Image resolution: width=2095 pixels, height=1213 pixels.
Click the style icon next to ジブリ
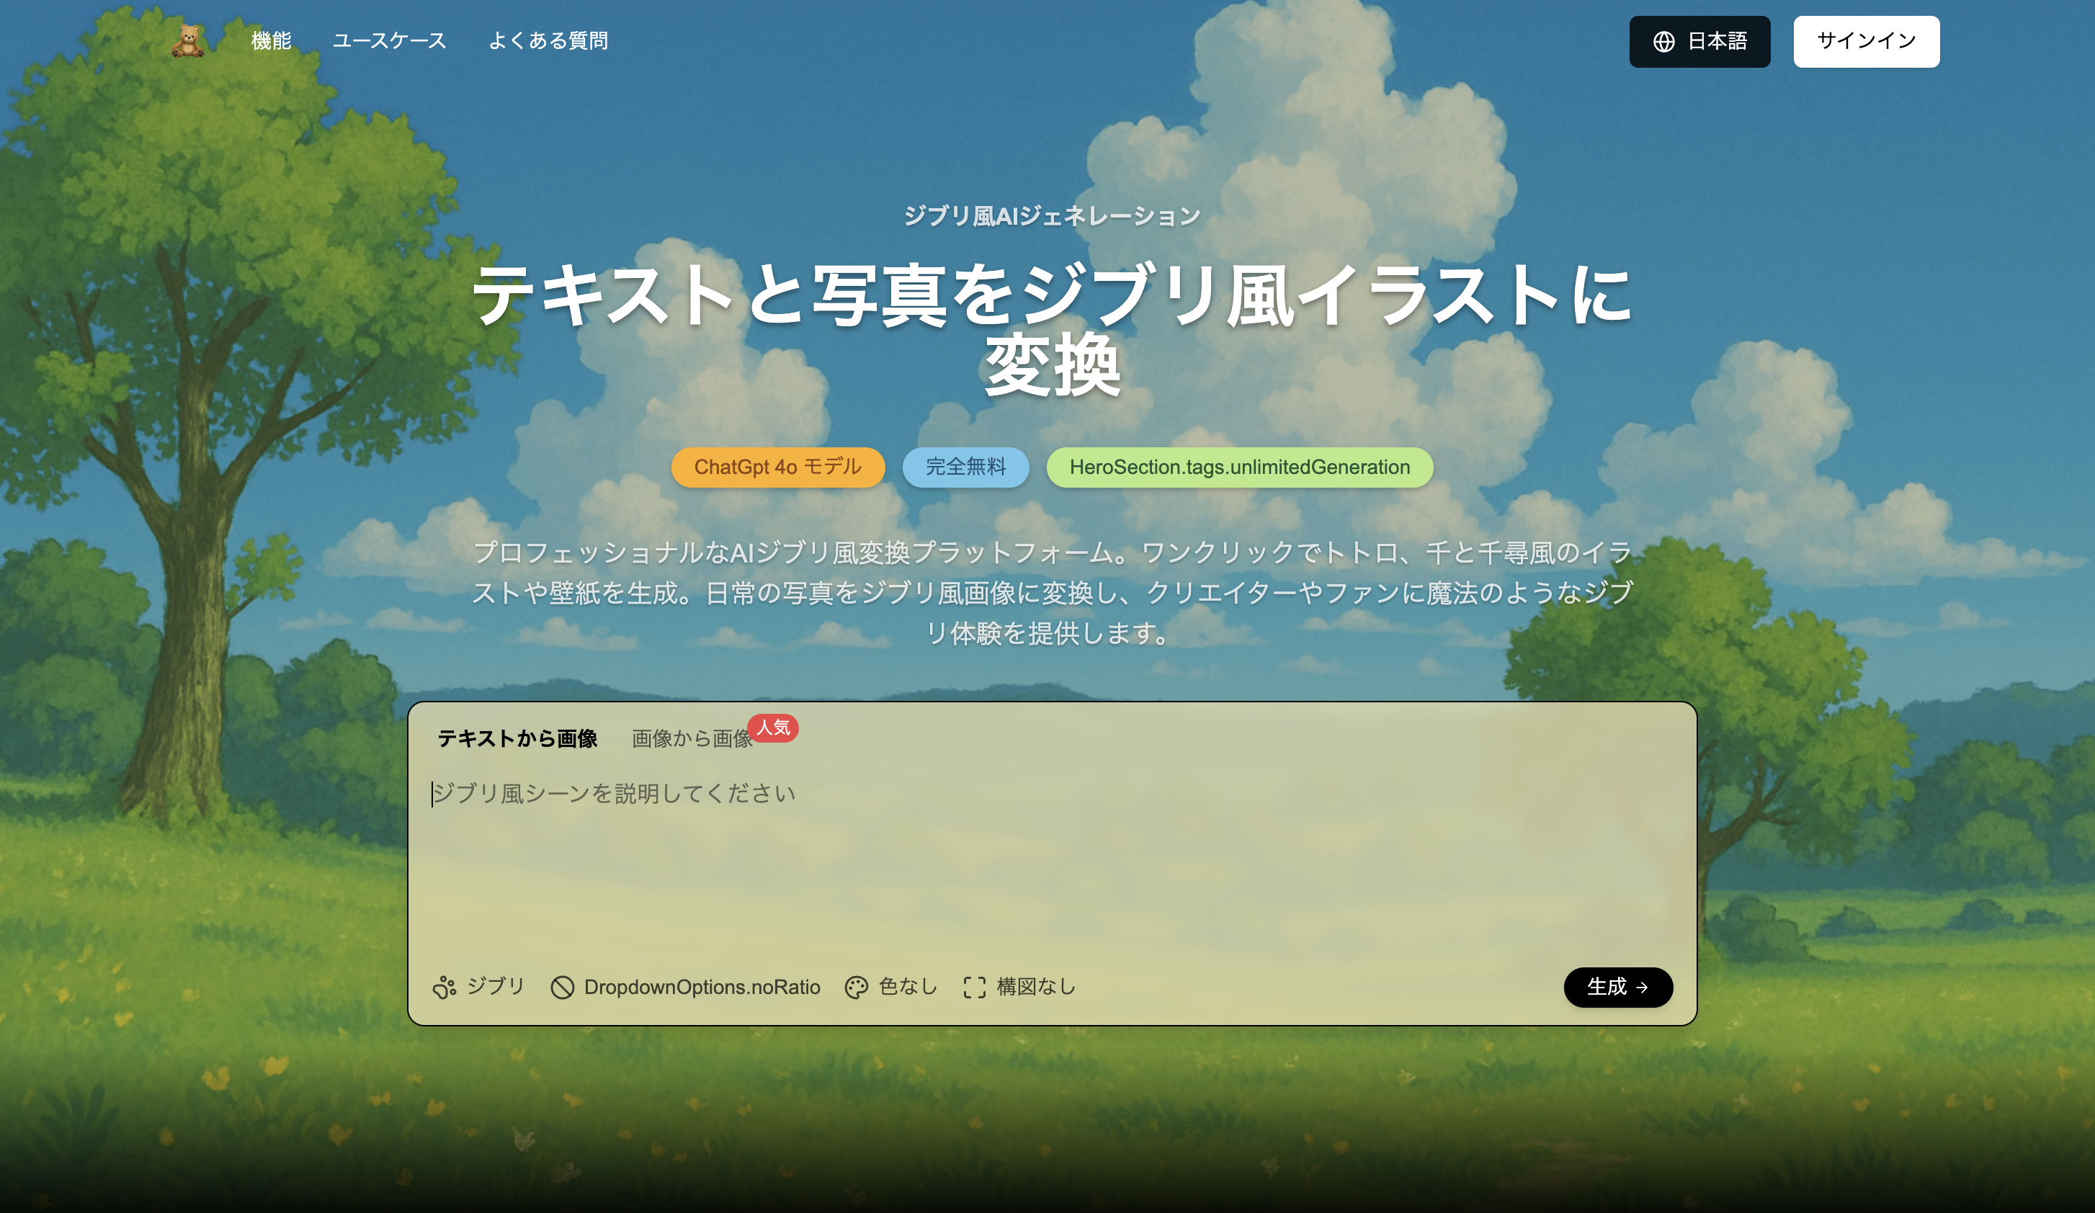click(x=444, y=987)
